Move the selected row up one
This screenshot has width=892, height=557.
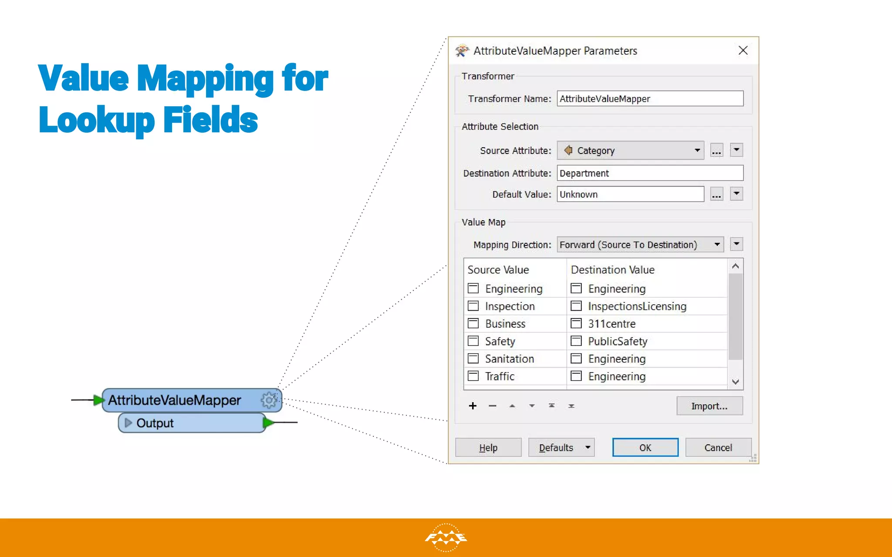pos(512,406)
